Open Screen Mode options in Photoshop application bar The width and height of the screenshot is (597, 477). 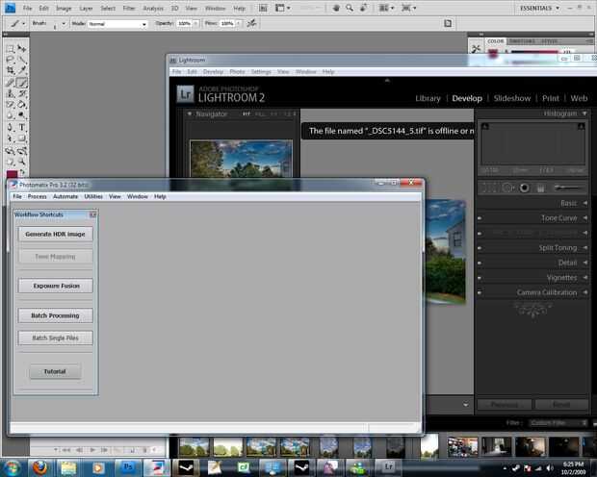click(408, 8)
